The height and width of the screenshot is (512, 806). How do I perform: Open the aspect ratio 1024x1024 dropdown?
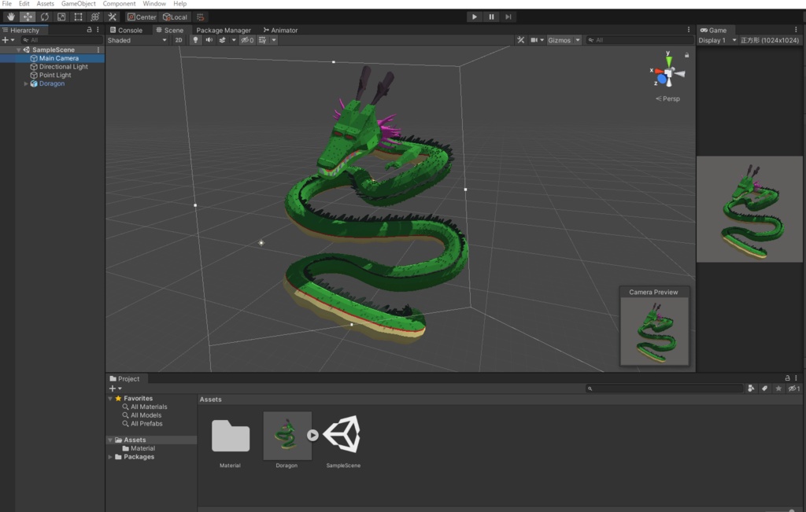pos(770,40)
